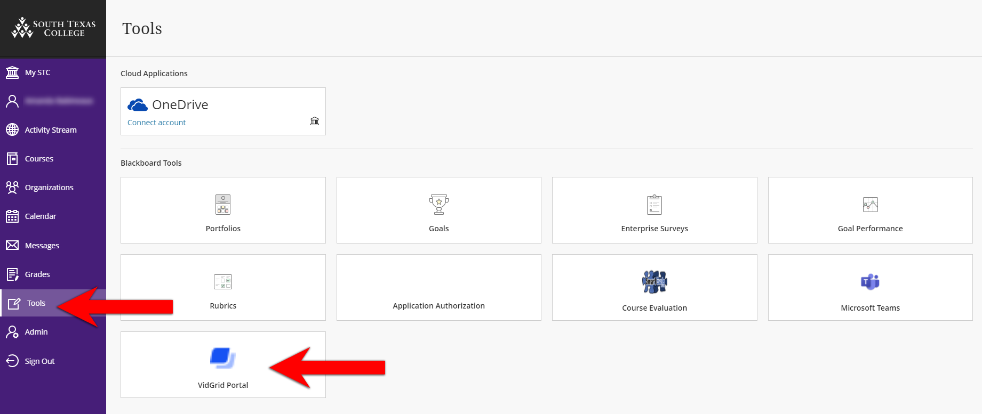Click the Sign Out arrow icon
Image resolution: width=982 pixels, height=414 pixels.
coord(12,361)
